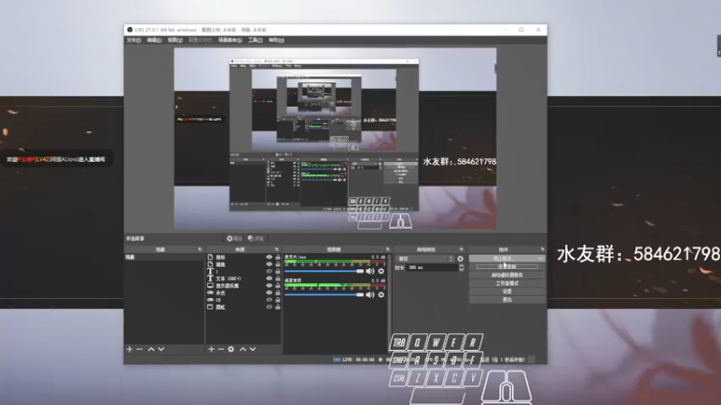Toggle eye icon of first source row

269,257
